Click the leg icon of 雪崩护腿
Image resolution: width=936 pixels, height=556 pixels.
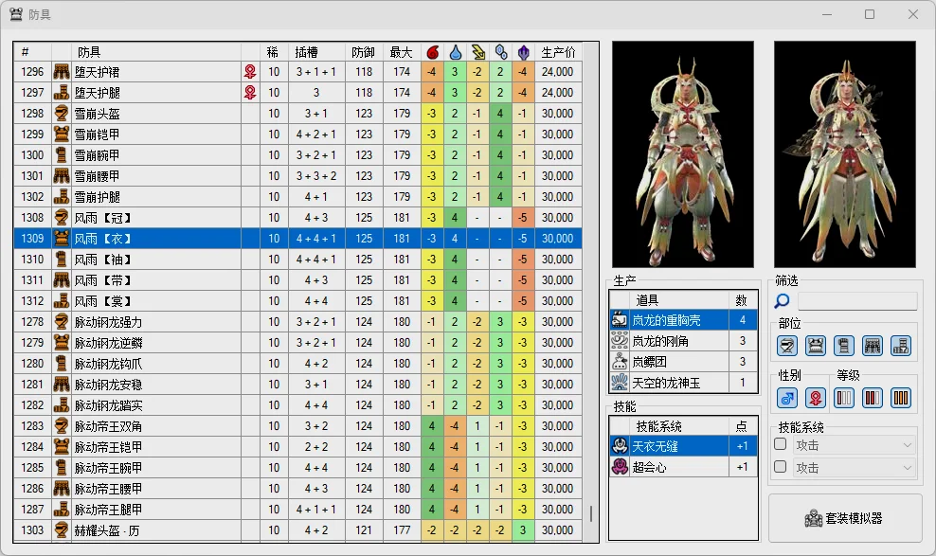(x=62, y=197)
